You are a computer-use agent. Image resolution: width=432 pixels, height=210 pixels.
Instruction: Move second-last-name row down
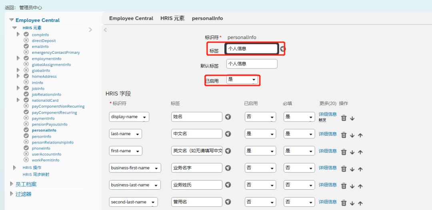click(x=352, y=203)
